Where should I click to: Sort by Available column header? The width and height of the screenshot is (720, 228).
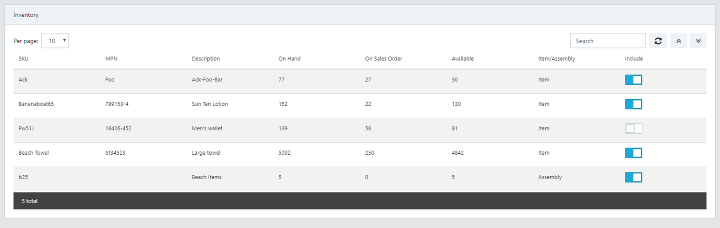point(463,59)
